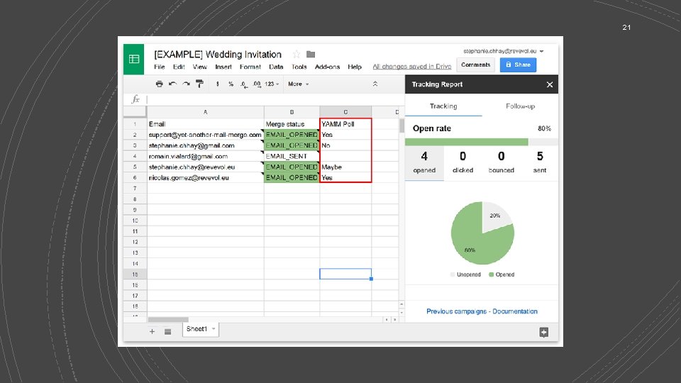Select column C header
This screenshot has height=383, width=681.
(x=345, y=112)
